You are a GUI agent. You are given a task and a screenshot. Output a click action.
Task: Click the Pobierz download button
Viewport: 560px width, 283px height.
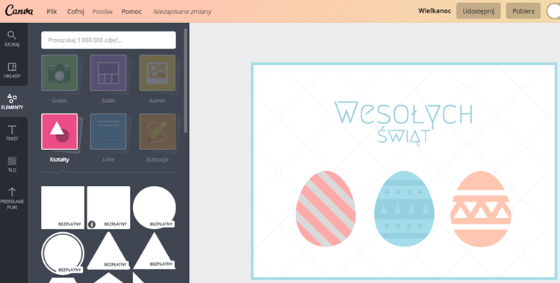tap(523, 11)
